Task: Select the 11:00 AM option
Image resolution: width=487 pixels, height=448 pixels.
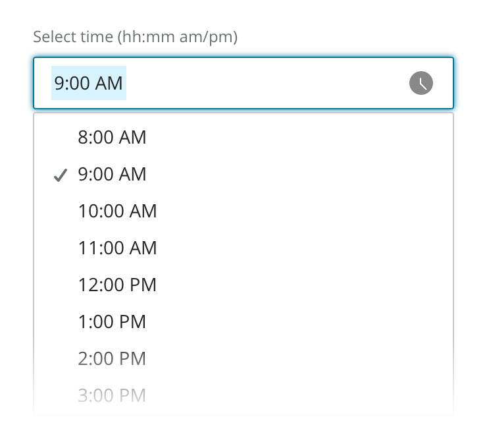Action: pos(117,248)
